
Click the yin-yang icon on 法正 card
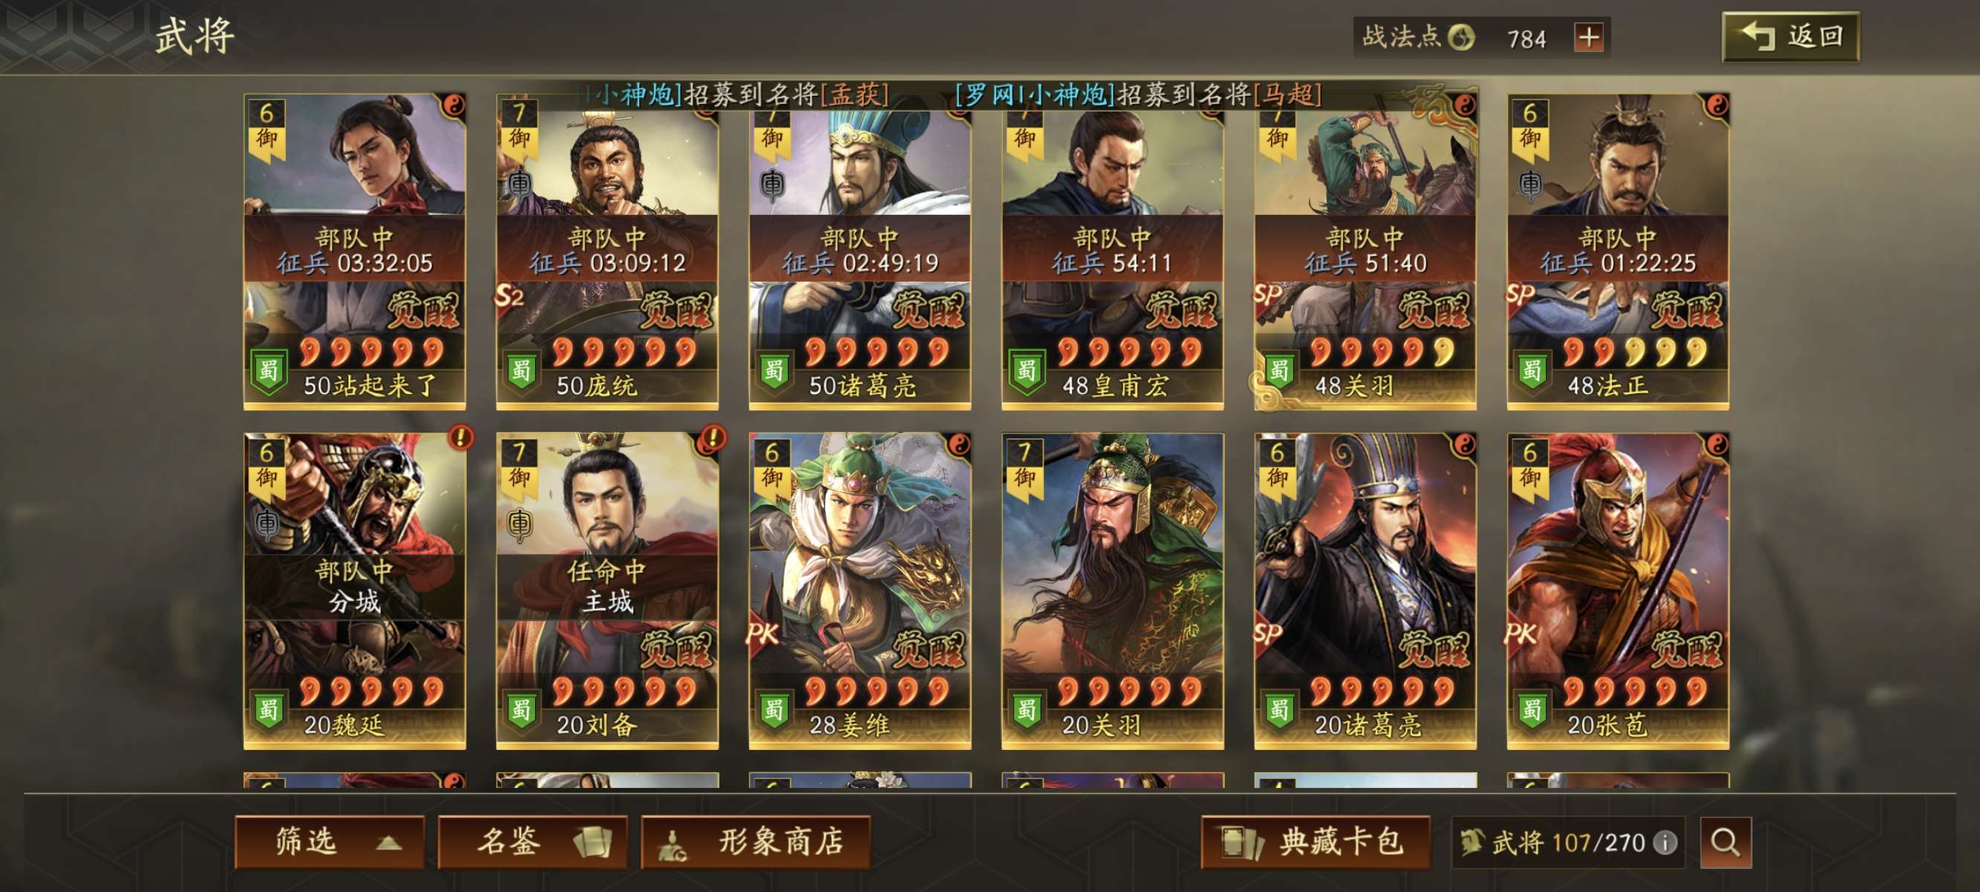tap(1715, 106)
